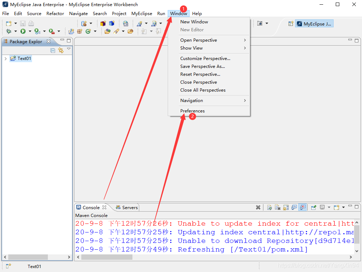
Task: Open dropdown arrow beside Debug bug icon
Action: 15,31
